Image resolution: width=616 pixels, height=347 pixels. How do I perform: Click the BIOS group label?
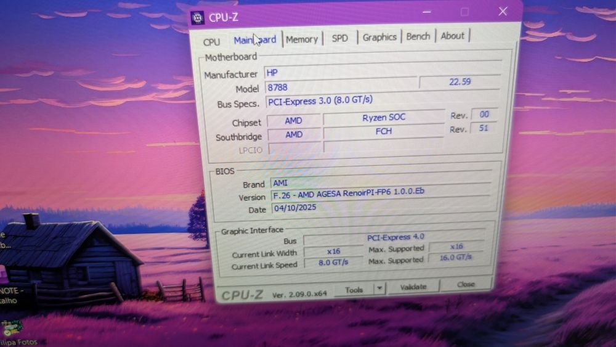(x=225, y=171)
